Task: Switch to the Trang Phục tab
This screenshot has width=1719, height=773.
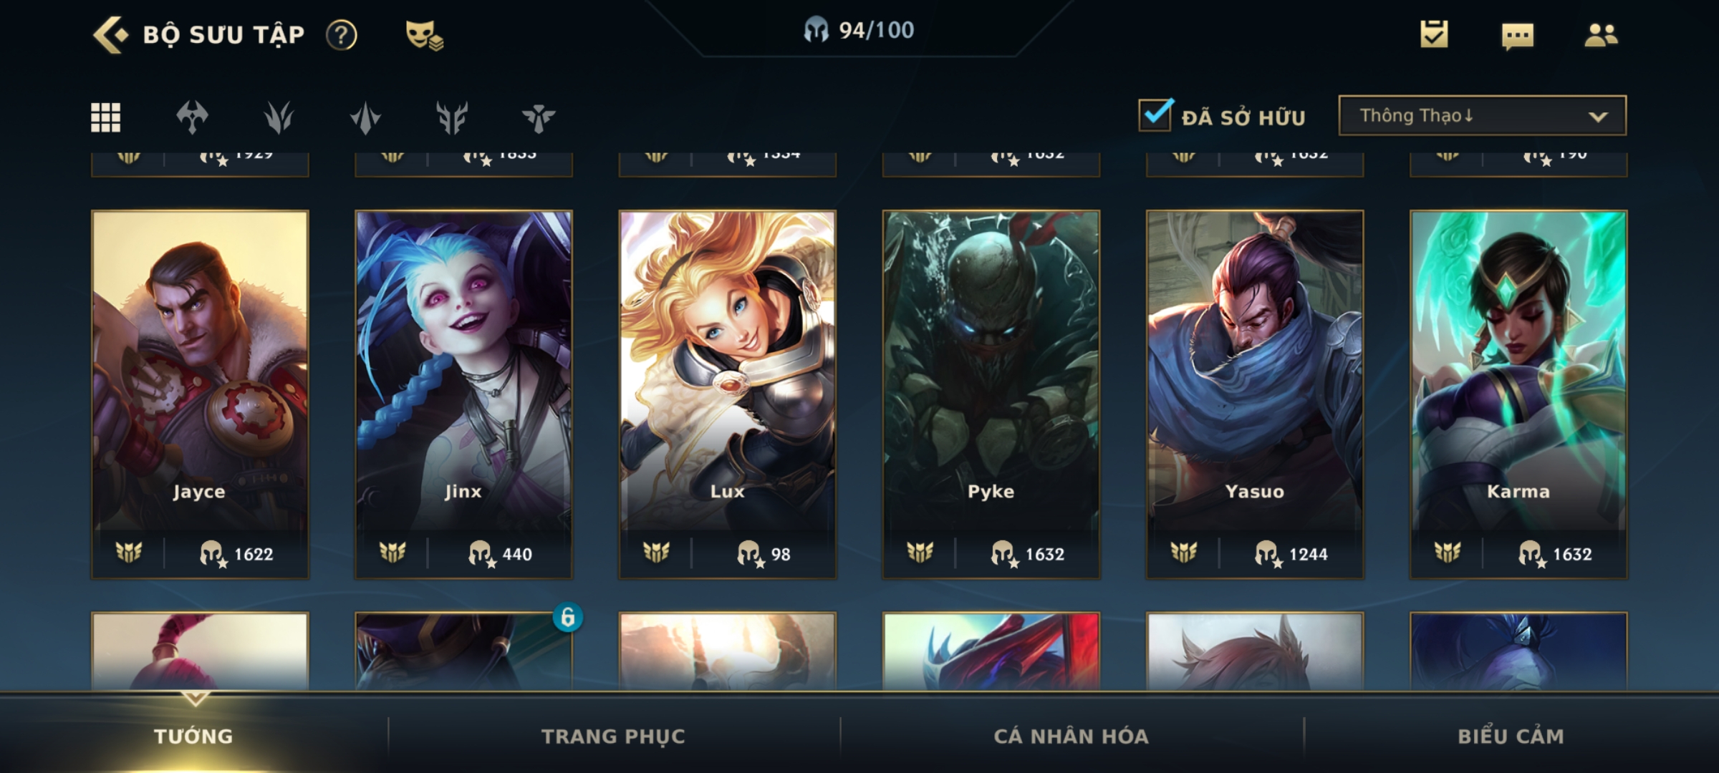Action: [613, 736]
